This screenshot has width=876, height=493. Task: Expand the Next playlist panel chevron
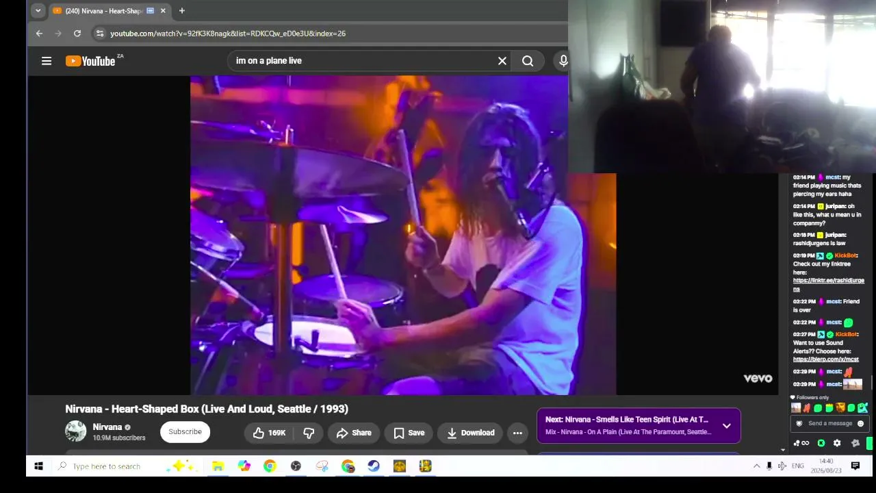726,426
